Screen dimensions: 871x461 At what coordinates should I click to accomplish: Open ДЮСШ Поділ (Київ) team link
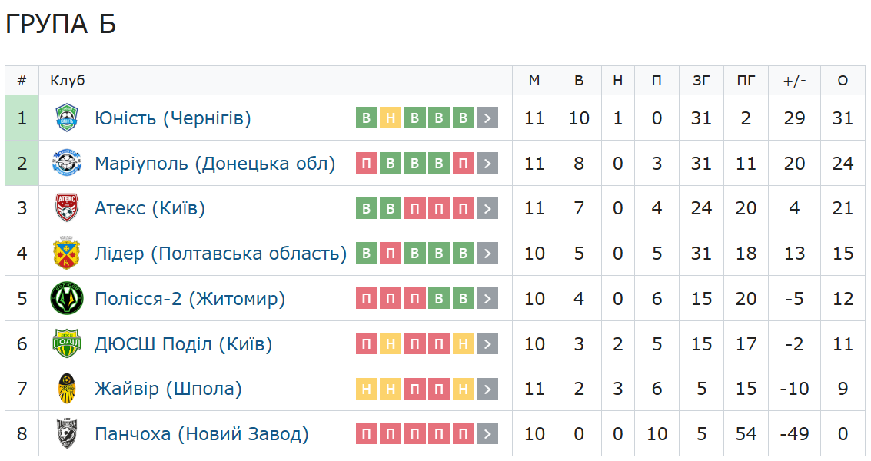(183, 343)
